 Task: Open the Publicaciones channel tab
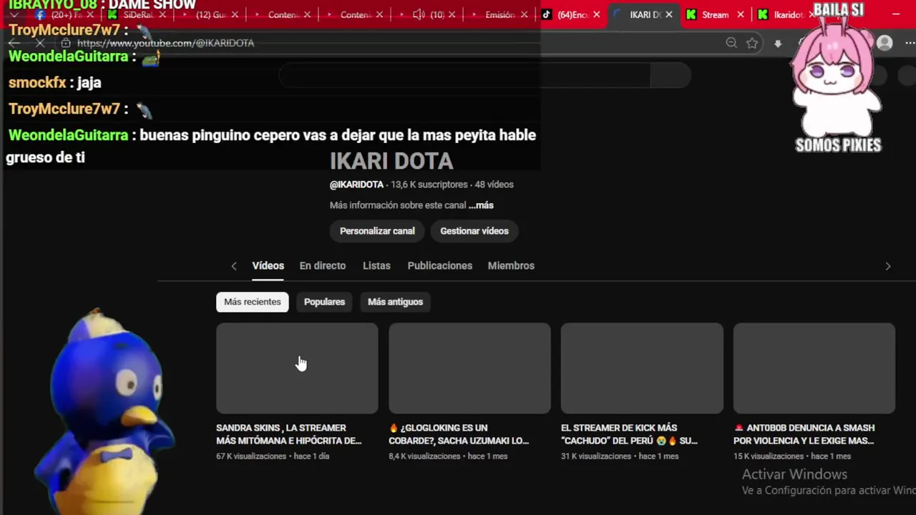(439, 265)
